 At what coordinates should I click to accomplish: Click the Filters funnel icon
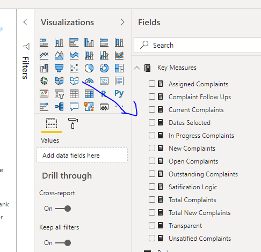coord(26,46)
